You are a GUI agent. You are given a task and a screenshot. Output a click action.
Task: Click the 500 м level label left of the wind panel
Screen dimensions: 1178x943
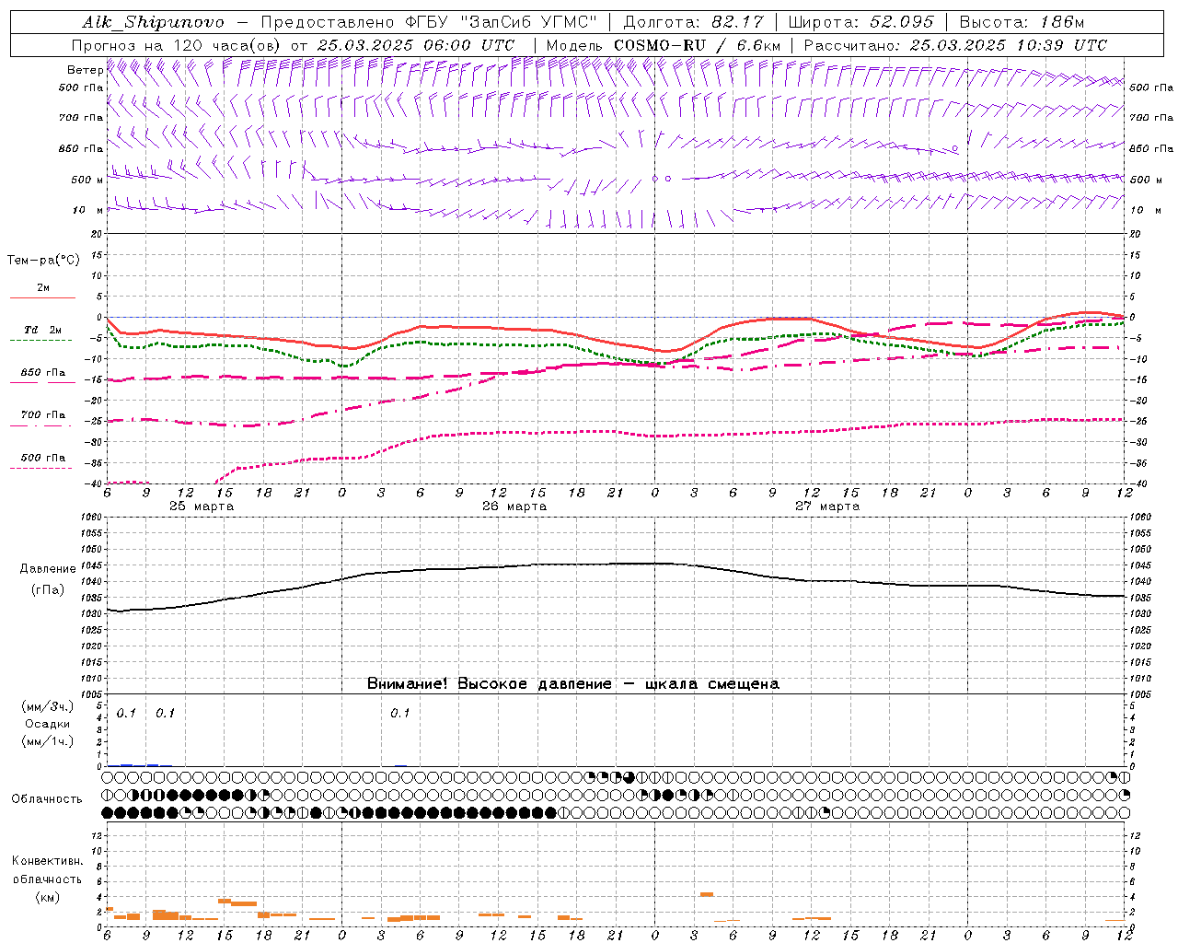87,180
